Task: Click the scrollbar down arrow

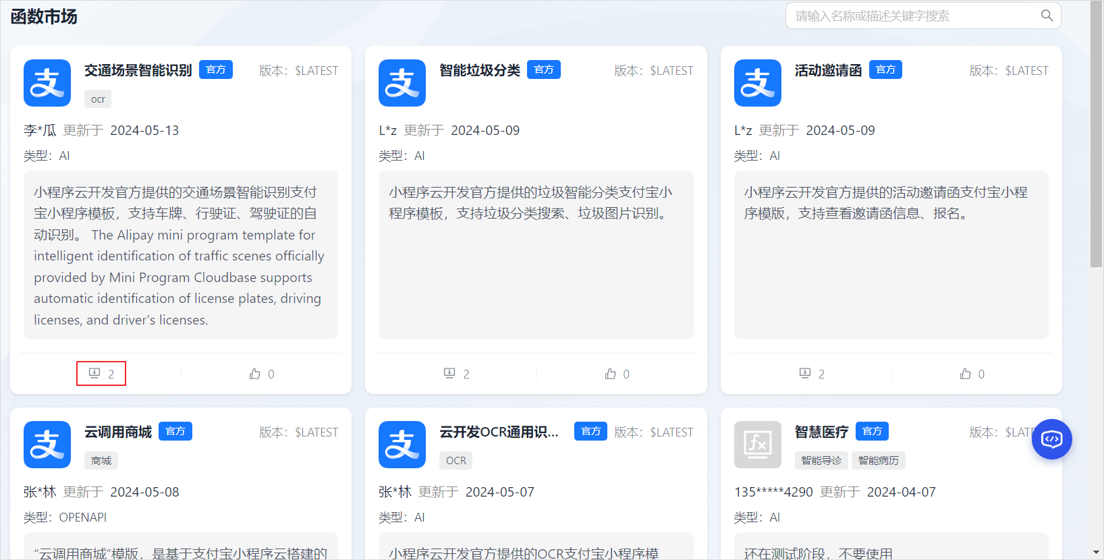Action: (1097, 553)
